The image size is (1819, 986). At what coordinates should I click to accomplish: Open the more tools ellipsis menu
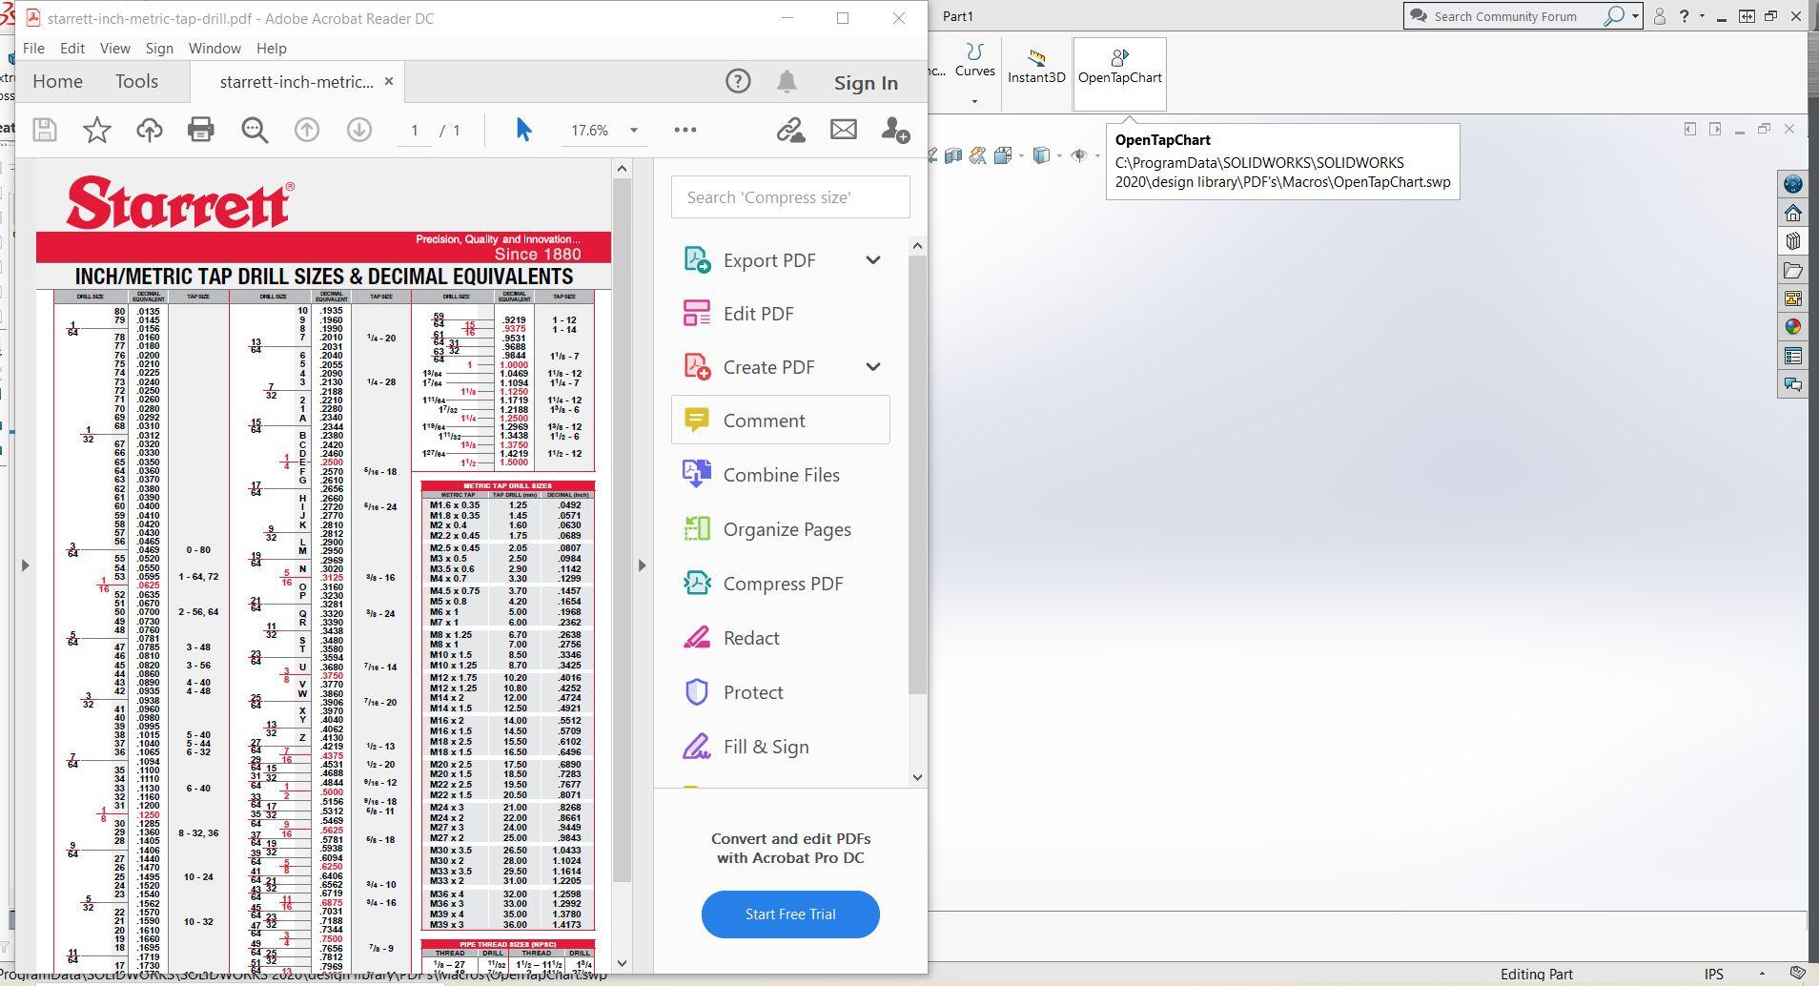685,130
